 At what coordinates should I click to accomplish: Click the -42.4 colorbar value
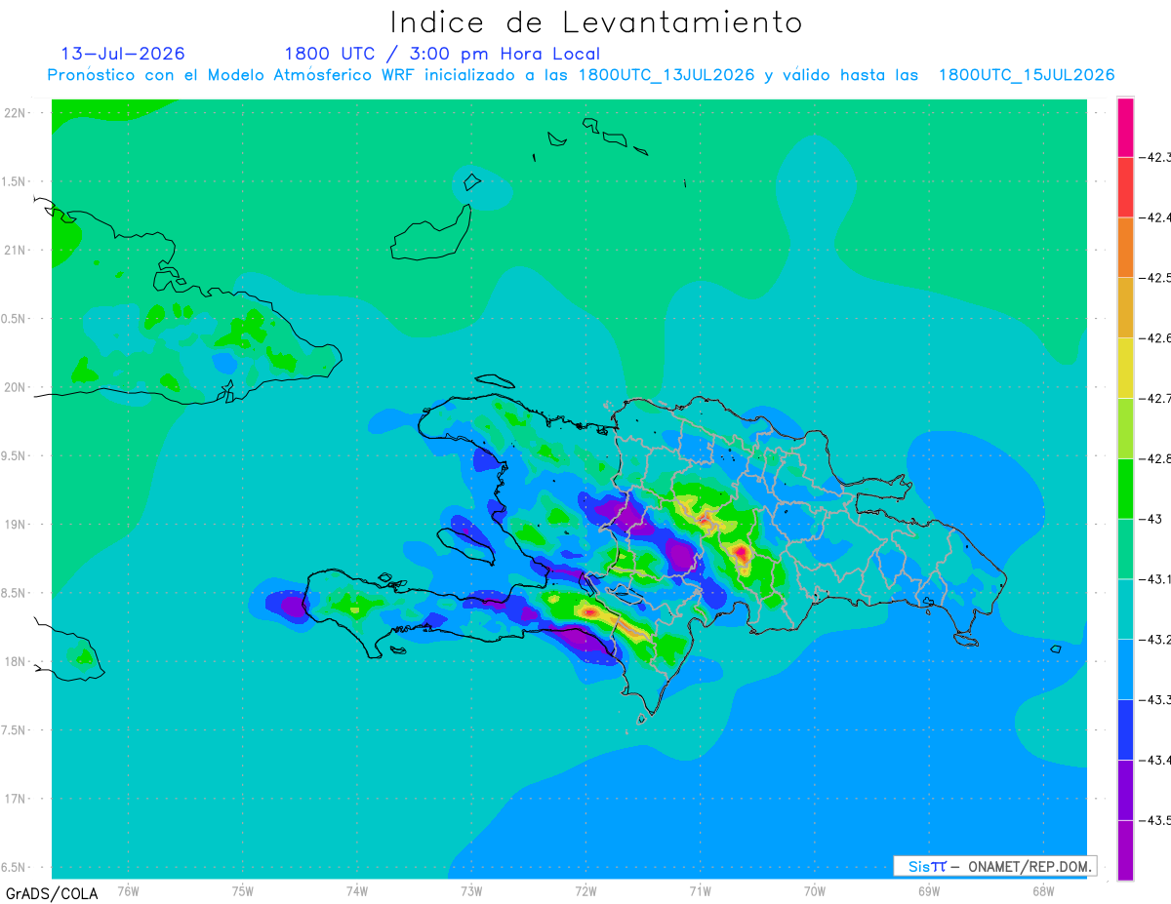1155,217
